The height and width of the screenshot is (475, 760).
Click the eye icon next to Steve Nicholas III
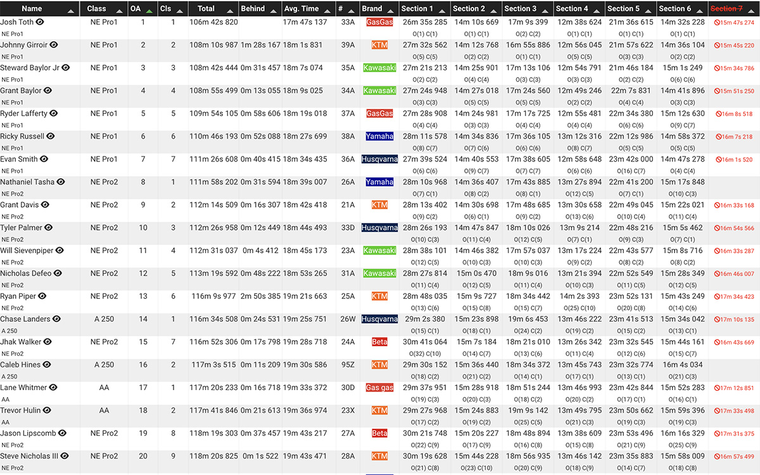click(x=65, y=456)
